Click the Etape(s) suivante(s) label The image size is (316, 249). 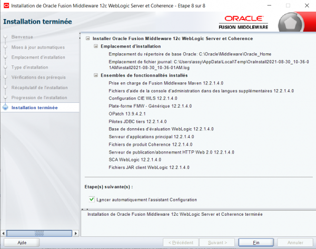pyautogui.click(x=108, y=187)
